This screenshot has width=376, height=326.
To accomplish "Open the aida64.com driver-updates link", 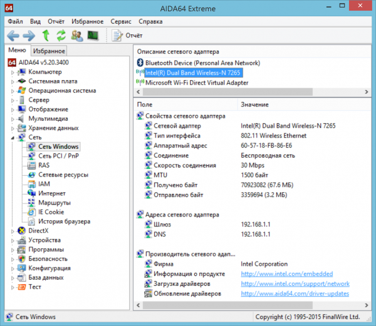I will (295, 293).
